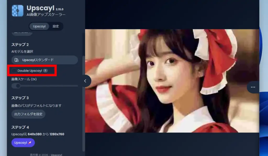
Task: Click the Upscayl link in the copyright footer
Action: pos(57,155)
